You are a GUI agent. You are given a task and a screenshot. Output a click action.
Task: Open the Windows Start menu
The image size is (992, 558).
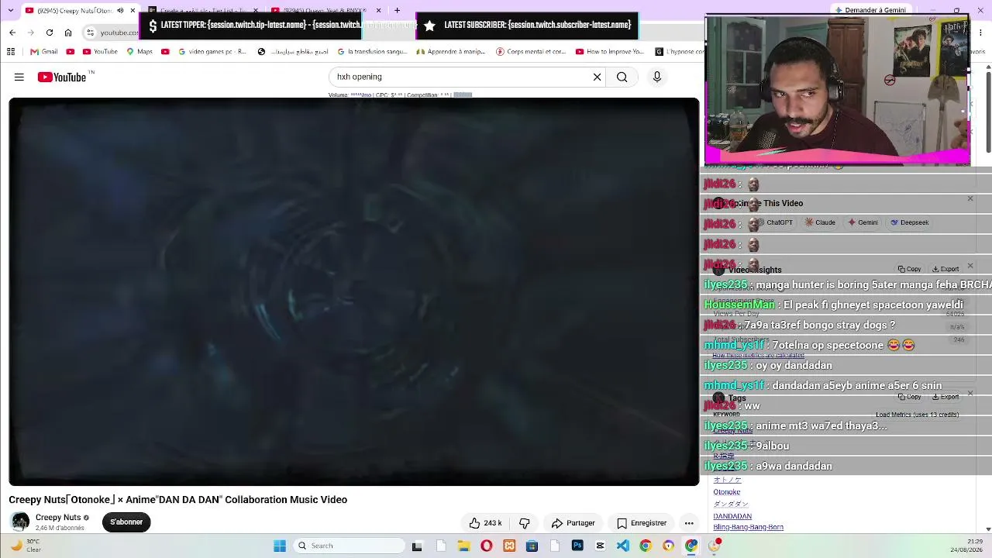coord(280,546)
